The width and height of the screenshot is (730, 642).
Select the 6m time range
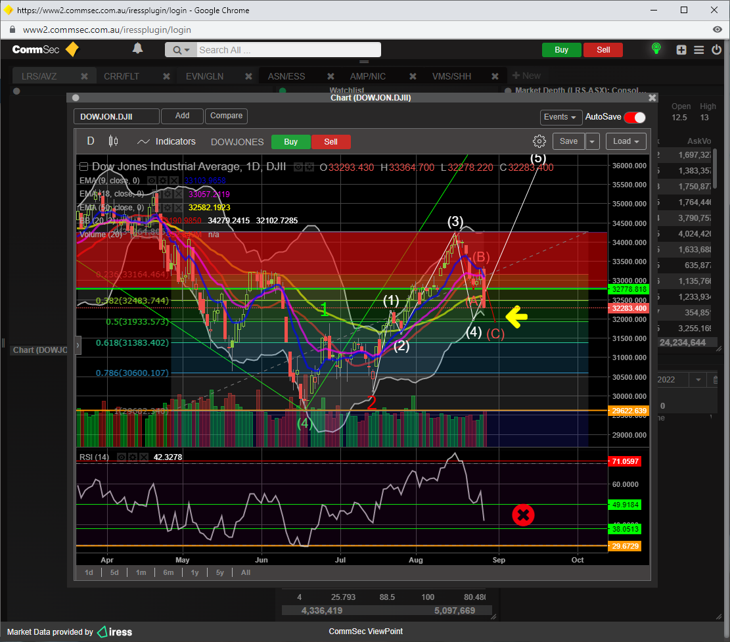(x=168, y=572)
